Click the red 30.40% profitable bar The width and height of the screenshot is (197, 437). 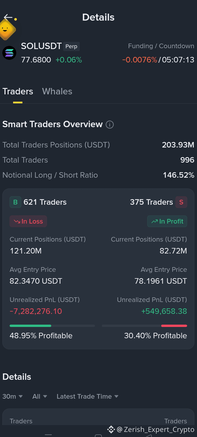coord(174,326)
